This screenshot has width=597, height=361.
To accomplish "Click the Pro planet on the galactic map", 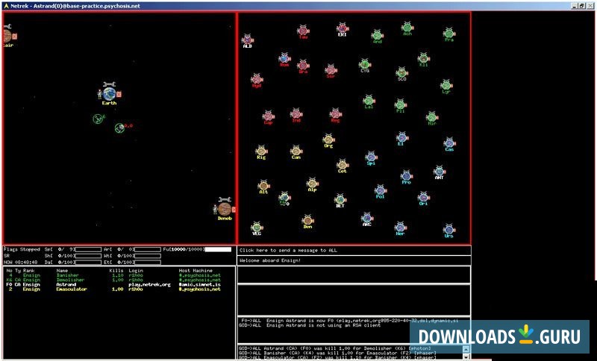I will (x=406, y=176).
